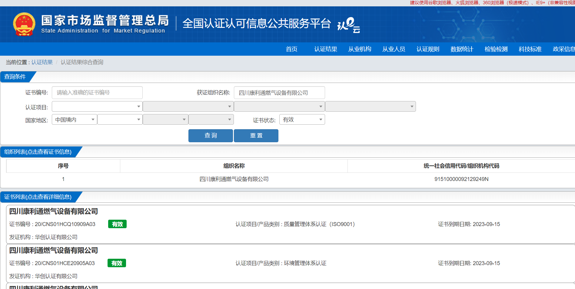This screenshot has width=575, height=289.
Task: Click the national emblem logo
Action: (x=24, y=24)
